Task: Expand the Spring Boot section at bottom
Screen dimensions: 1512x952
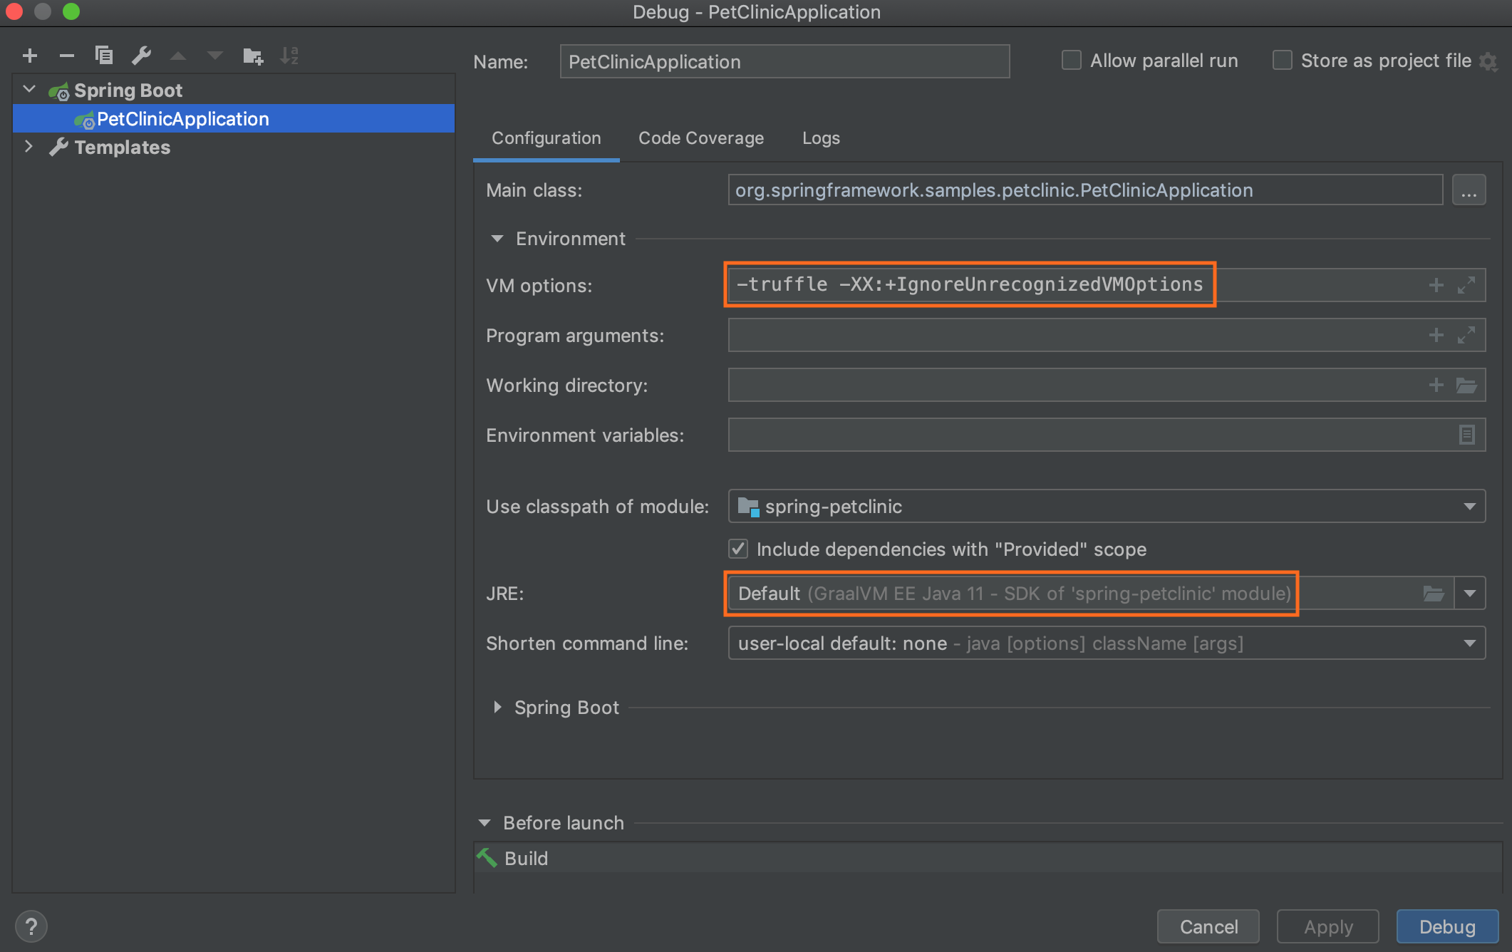Action: click(x=500, y=706)
